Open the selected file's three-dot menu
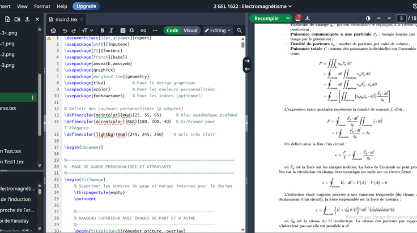The image size is (417, 233). 32,98
